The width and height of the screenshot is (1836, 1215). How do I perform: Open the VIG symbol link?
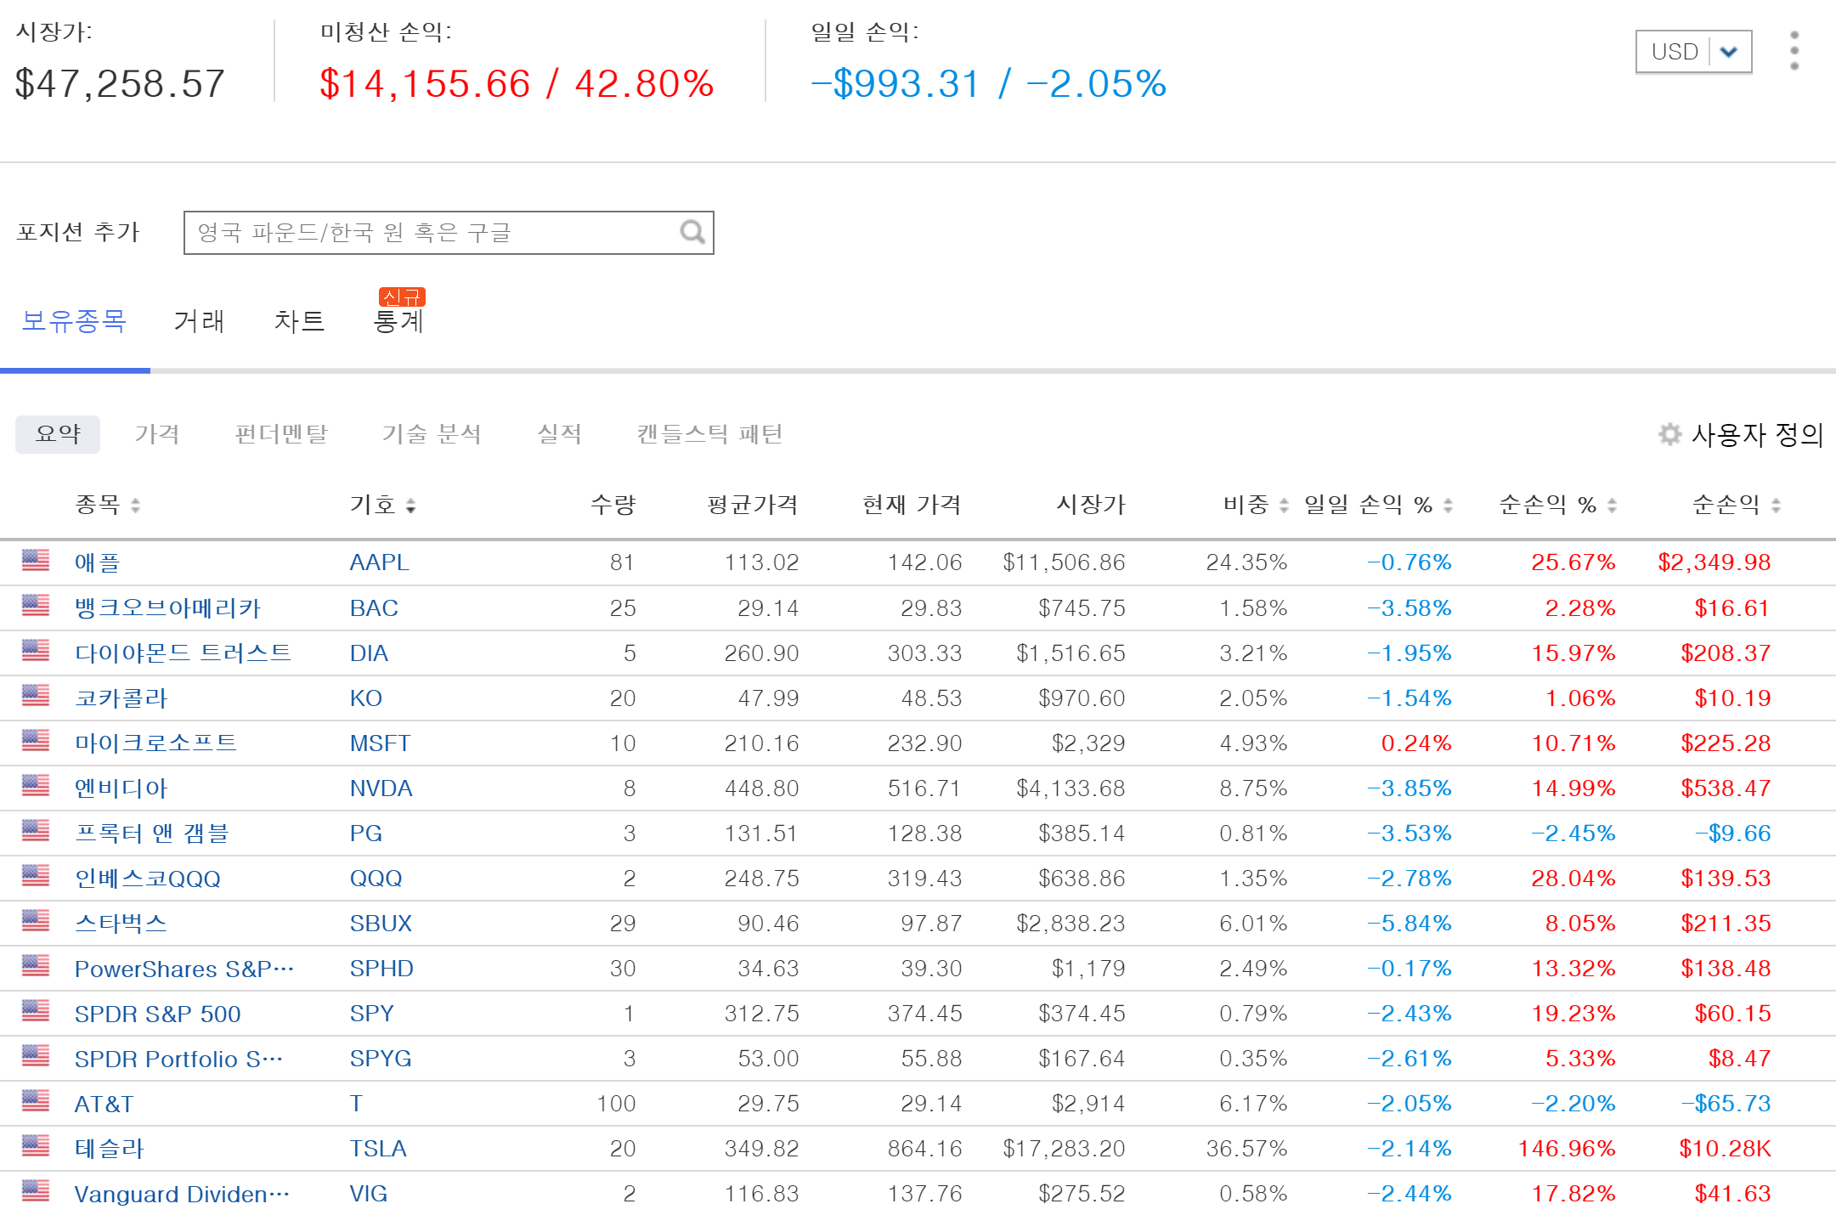[x=368, y=1194]
